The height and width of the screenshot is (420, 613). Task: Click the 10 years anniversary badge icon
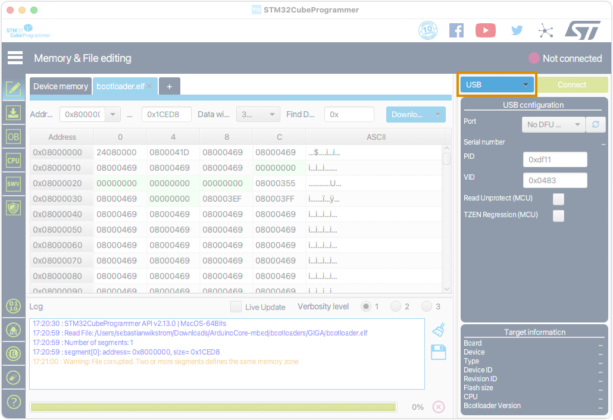428,30
